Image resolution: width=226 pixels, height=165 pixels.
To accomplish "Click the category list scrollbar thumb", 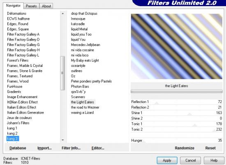I will pyautogui.click(x=62, y=73).
